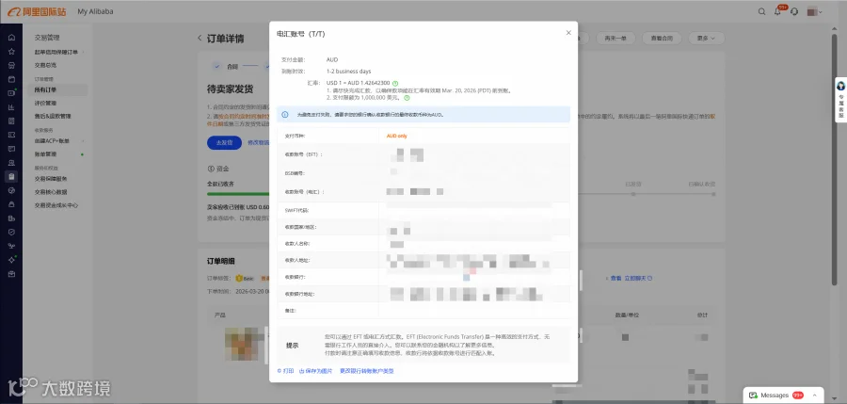Open the headset customer service icon
This screenshot has height=404, width=847.
794,11
